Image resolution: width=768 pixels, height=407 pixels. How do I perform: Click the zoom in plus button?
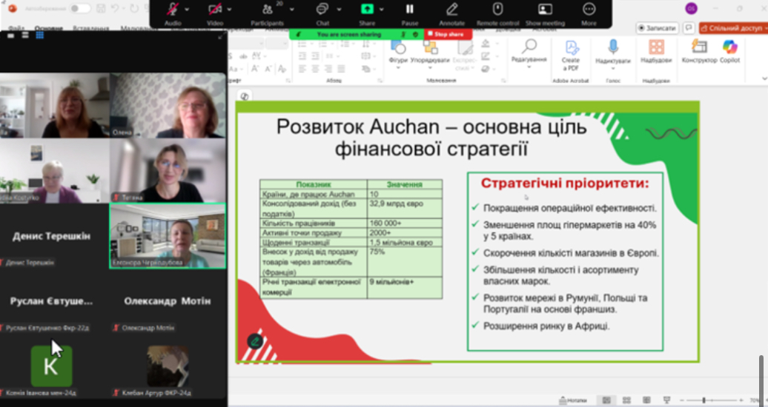741,400
